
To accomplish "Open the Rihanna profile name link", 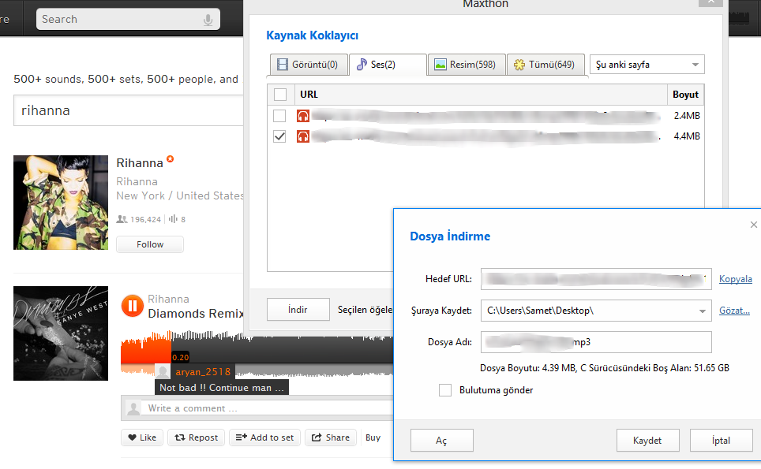I will pos(140,163).
